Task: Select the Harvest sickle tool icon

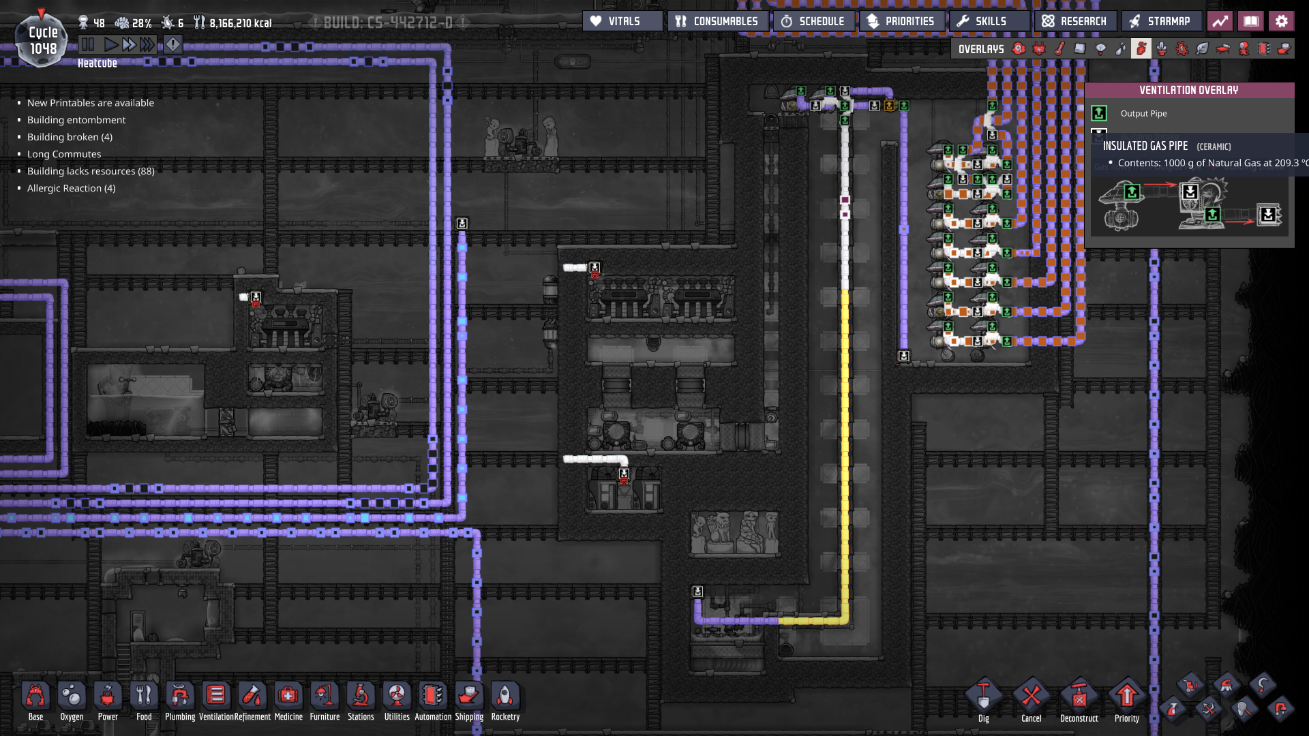Action: (x=1263, y=685)
